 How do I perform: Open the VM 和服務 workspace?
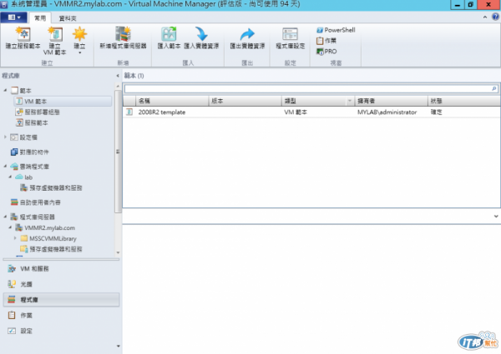61,268
